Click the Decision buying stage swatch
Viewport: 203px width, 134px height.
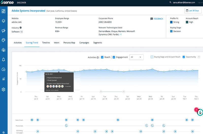[x=171, y=31]
